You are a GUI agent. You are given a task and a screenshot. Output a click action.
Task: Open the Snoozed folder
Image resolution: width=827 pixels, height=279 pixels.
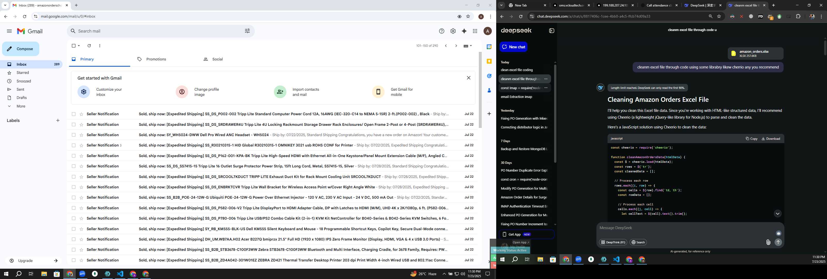(x=24, y=81)
